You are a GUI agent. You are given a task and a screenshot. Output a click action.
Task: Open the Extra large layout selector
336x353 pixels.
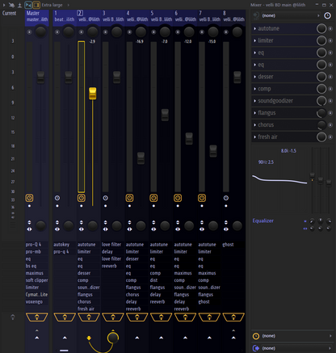click(52, 5)
